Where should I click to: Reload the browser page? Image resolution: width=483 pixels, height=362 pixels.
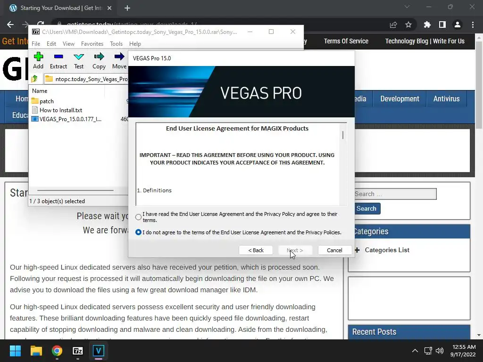(41, 25)
